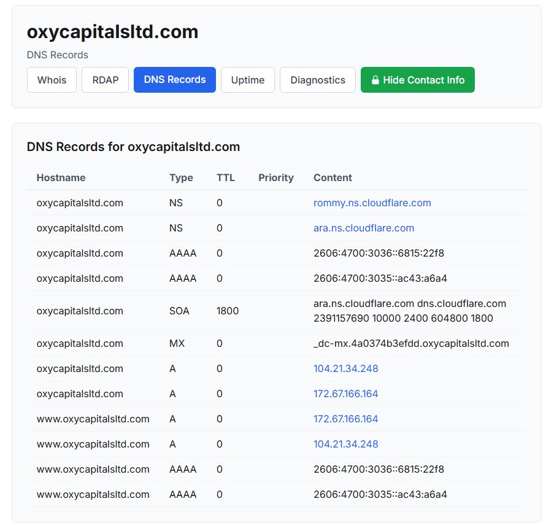Viewport: 554px width, 531px height.
Task: Open the Whois tab
Action: pos(52,80)
